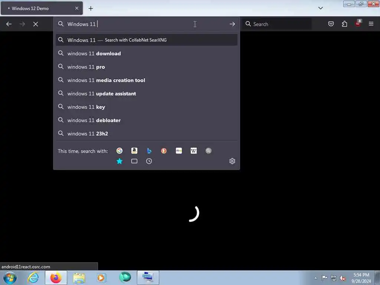The image size is (380, 285).
Task: Choose suggestion windows 11 pro
Action: coord(147,67)
